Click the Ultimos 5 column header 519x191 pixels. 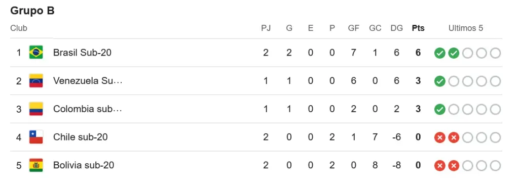click(x=466, y=28)
